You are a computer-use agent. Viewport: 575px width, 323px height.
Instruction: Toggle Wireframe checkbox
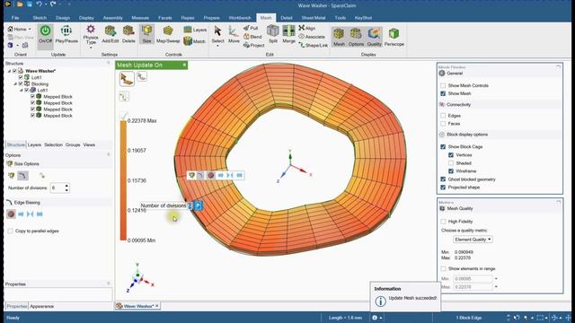pos(451,171)
